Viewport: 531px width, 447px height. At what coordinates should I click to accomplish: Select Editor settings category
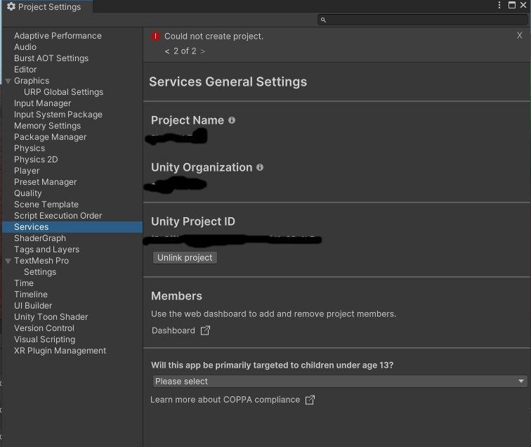pos(25,70)
